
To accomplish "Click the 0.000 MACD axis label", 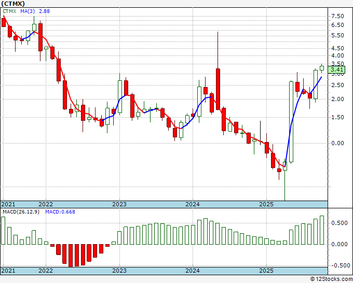I will tap(340, 244).
